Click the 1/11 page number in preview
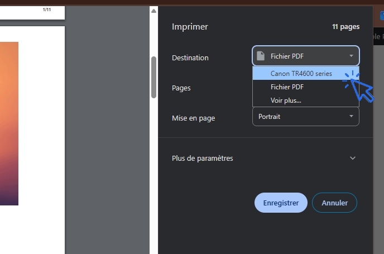The height and width of the screenshot is (254, 384). point(48,10)
